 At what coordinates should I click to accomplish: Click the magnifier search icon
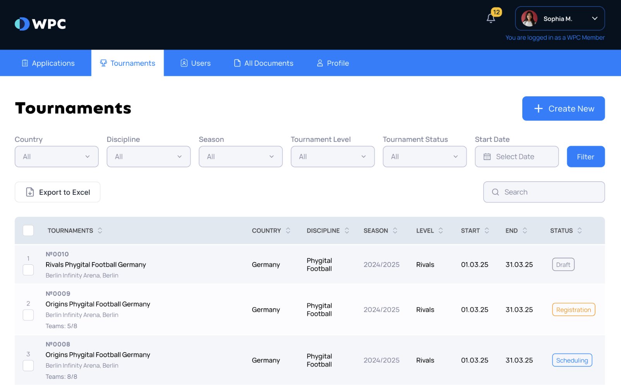pyautogui.click(x=495, y=192)
